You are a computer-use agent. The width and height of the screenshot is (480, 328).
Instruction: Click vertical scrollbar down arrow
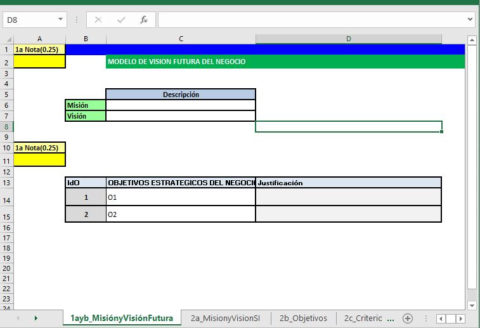point(472,305)
